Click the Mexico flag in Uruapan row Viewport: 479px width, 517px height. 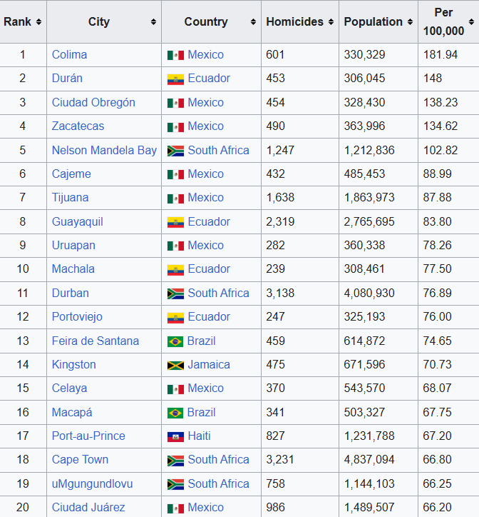point(175,246)
